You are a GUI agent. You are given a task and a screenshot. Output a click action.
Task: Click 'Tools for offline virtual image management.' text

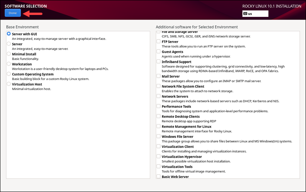[194, 171]
